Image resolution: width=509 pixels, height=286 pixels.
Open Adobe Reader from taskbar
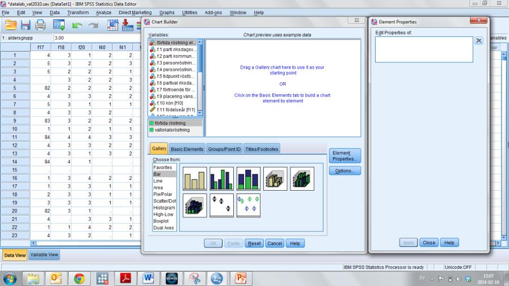(125, 279)
